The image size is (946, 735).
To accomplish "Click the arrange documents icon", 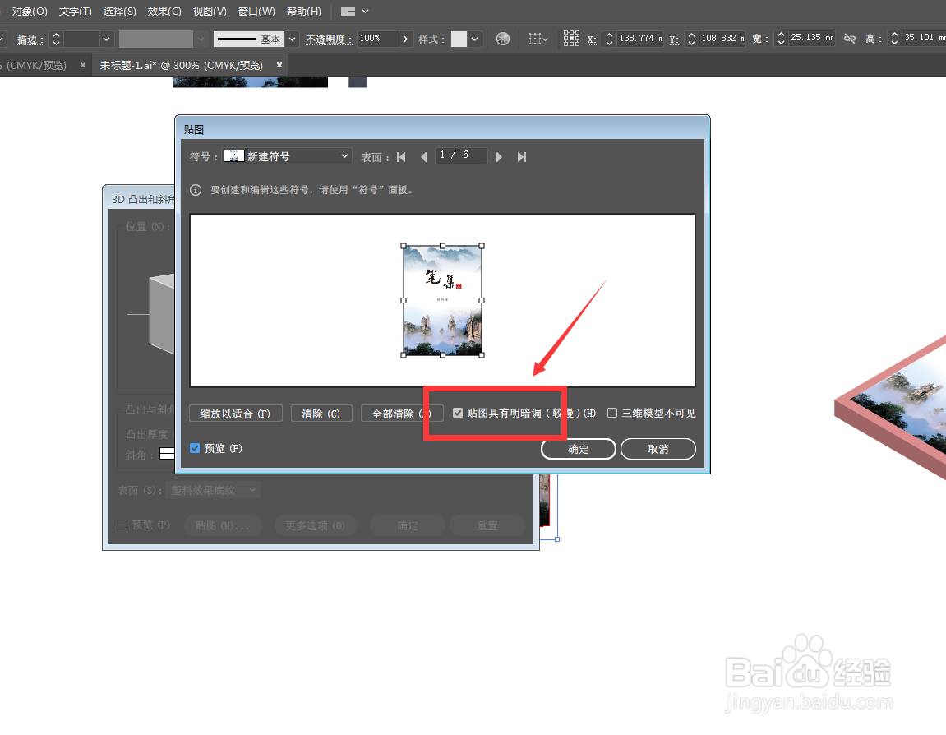I will tap(348, 12).
